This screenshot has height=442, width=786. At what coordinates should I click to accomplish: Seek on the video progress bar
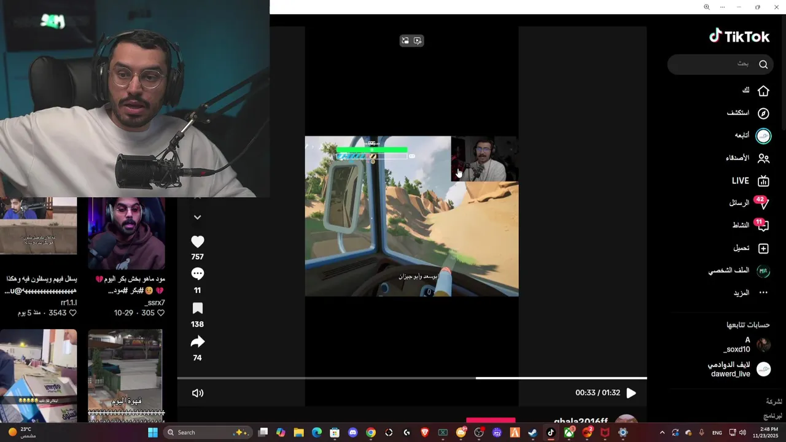[412, 378]
